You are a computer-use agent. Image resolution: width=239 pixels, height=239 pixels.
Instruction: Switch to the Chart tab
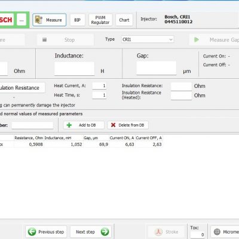pos(124,20)
